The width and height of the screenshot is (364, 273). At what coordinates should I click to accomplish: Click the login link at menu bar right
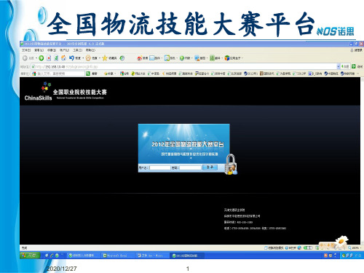tap(357, 50)
